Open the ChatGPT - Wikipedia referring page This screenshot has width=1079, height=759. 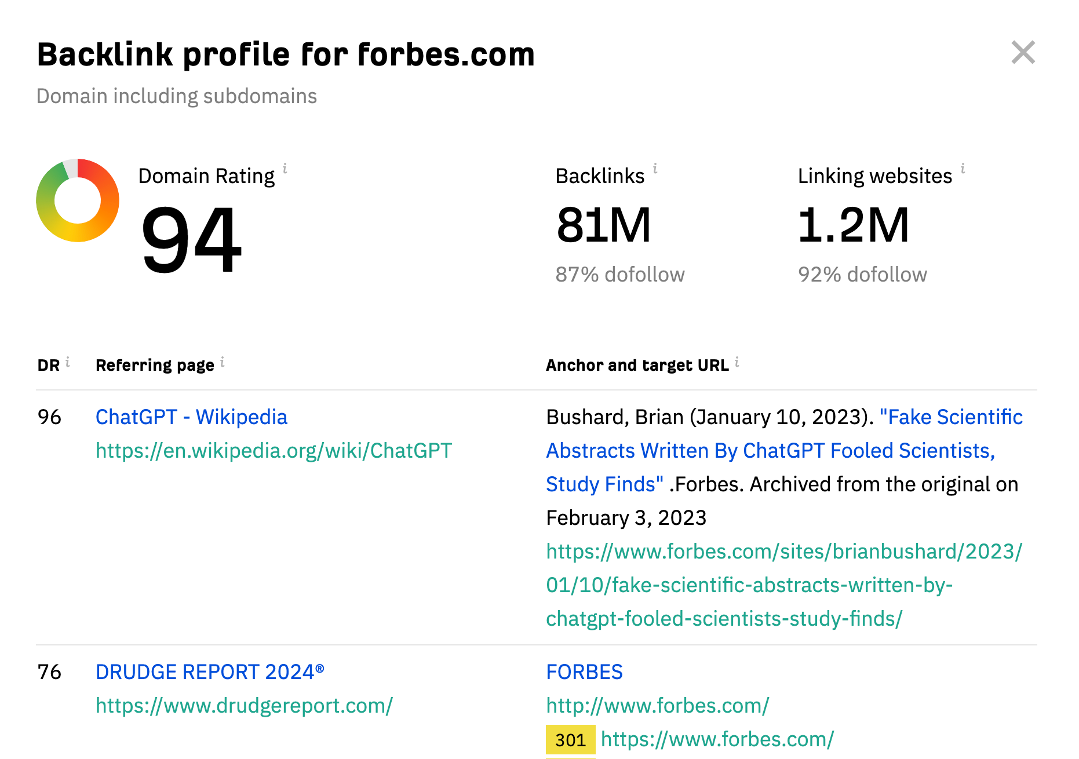(191, 417)
